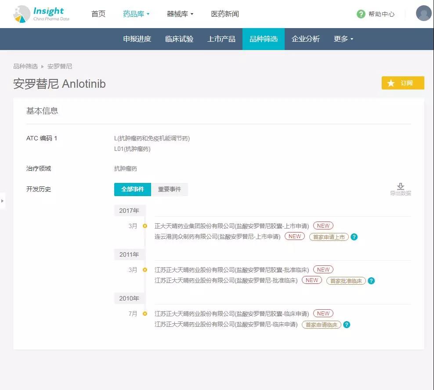Image resolution: width=434 pixels, height=390 pixels.
Task: Click help icon beside 首家申请上市 tag
Action: click(x=354, y=237)
